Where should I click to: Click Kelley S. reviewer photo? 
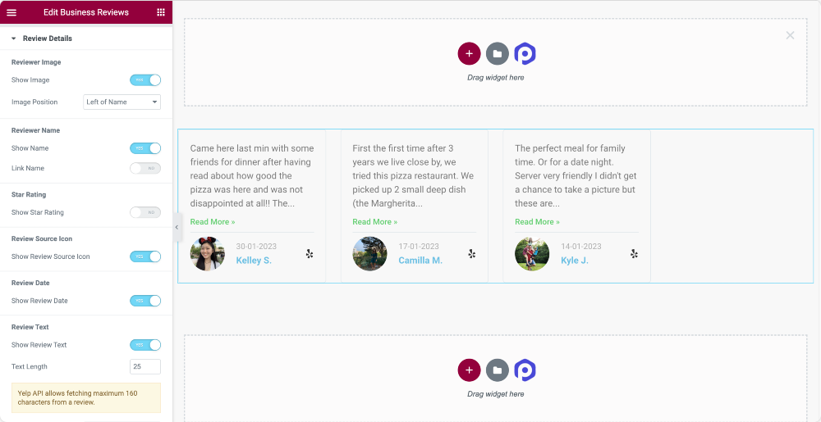pos(208,254)
